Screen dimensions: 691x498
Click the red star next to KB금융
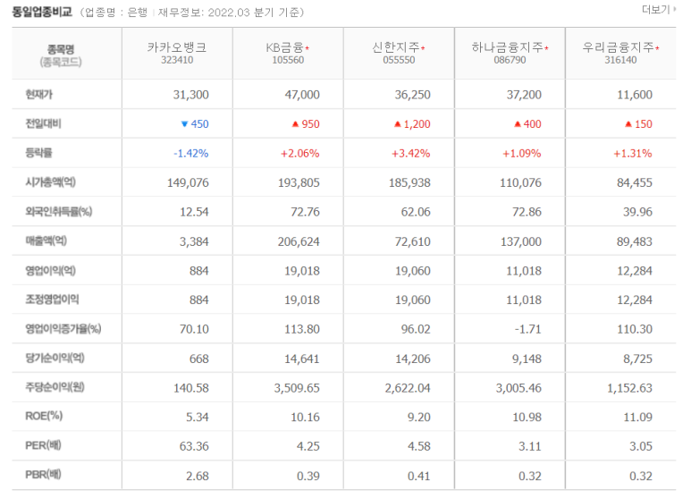[308, 48]
